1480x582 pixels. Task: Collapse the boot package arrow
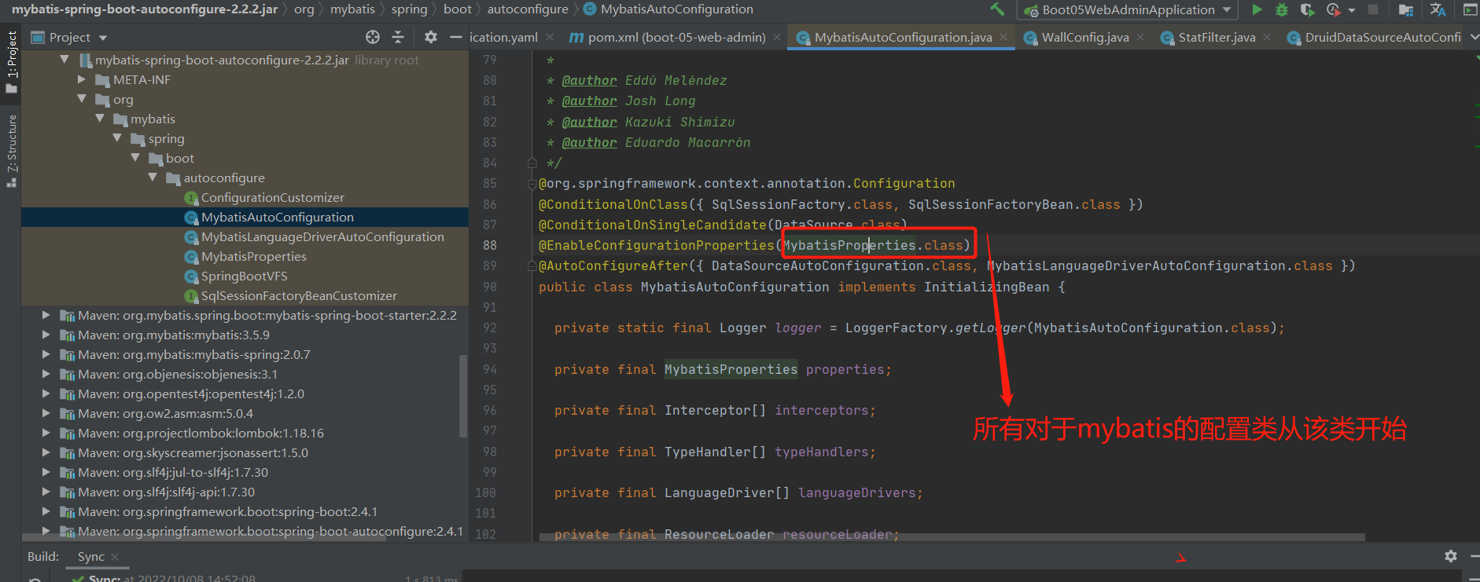(x=135, y=158)
